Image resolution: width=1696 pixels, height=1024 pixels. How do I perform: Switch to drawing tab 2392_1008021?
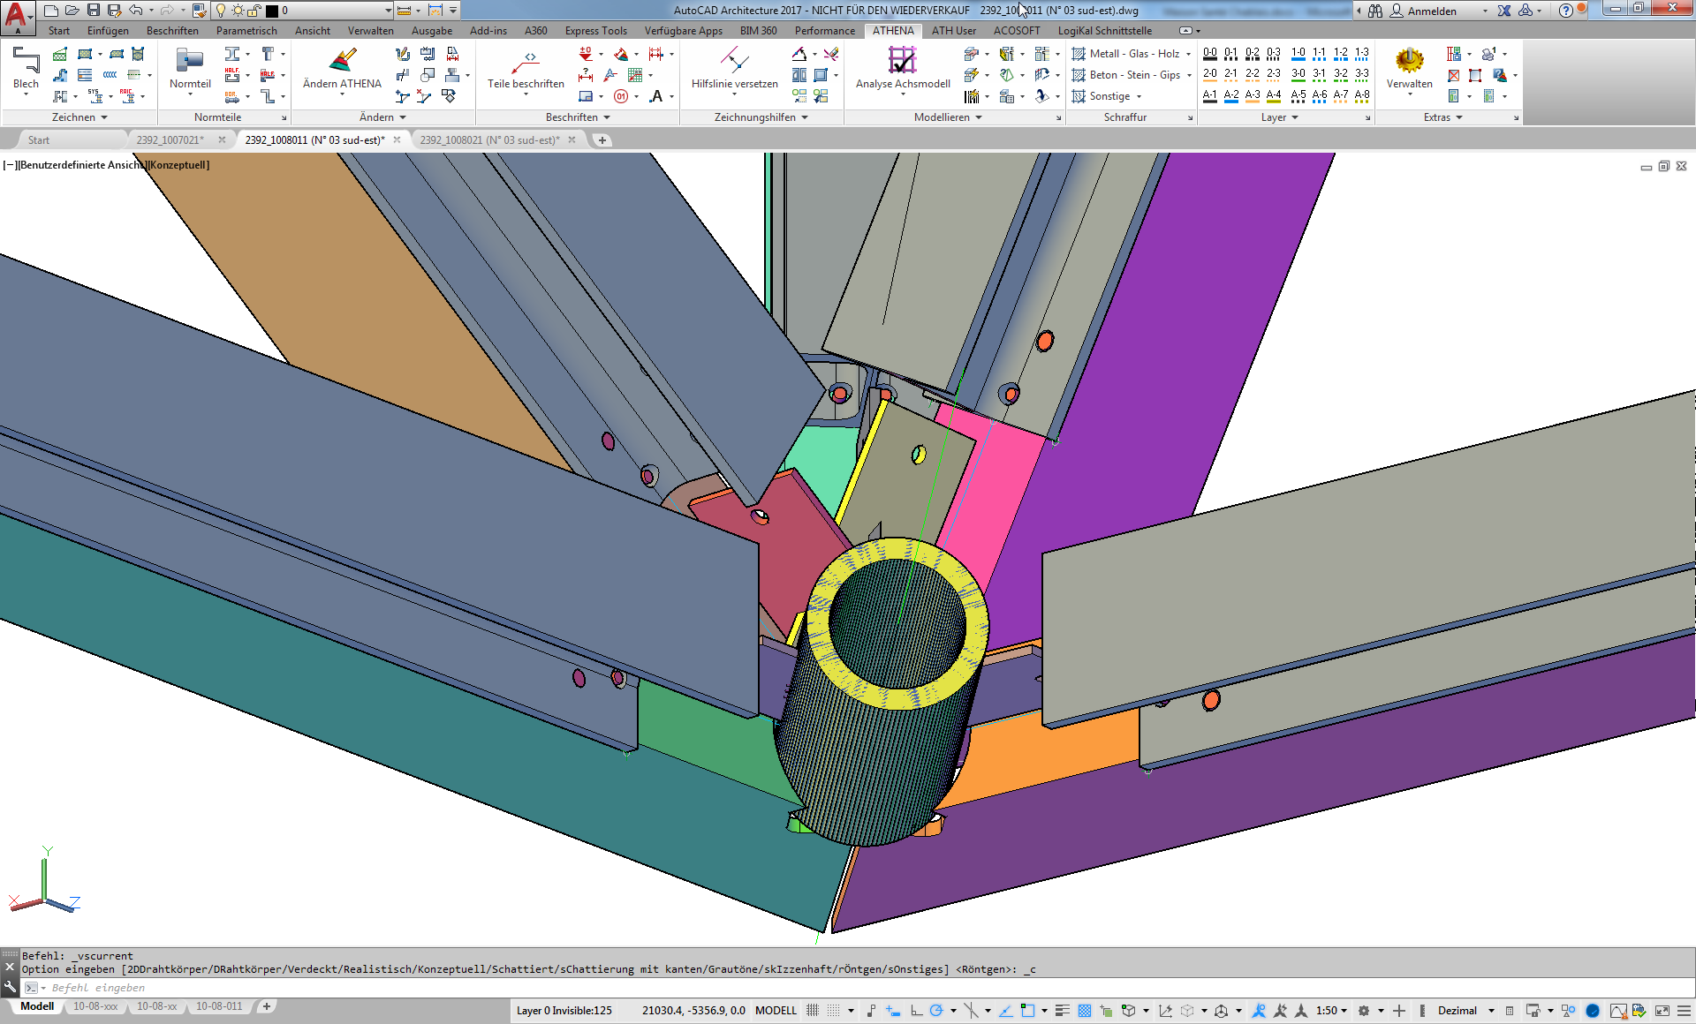coord(489,139)
